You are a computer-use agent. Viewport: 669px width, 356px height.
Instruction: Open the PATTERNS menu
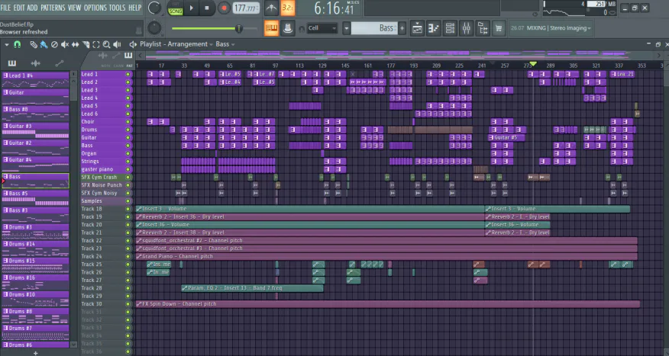53,8
